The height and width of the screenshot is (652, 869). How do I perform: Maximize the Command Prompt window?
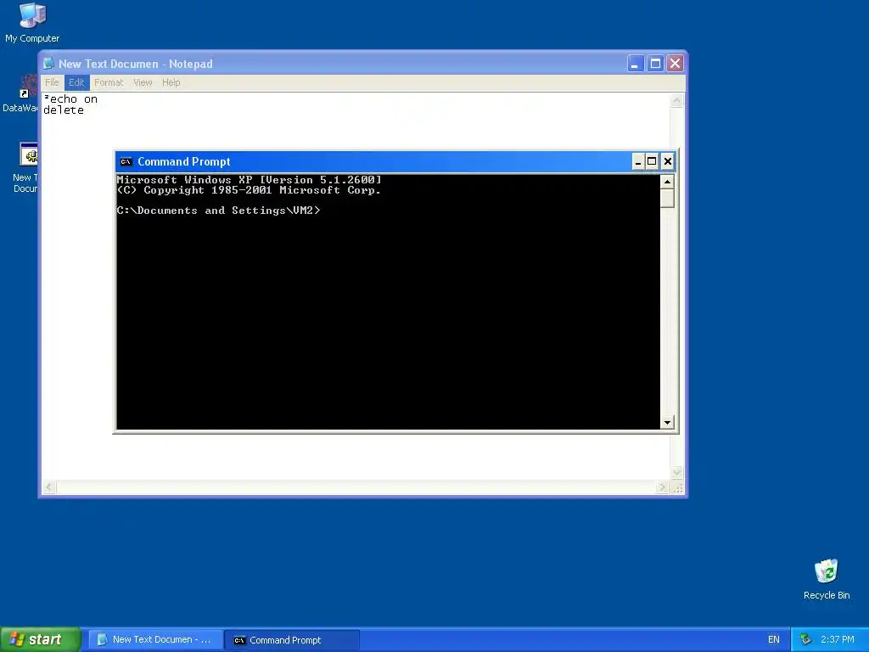point(653,161)
